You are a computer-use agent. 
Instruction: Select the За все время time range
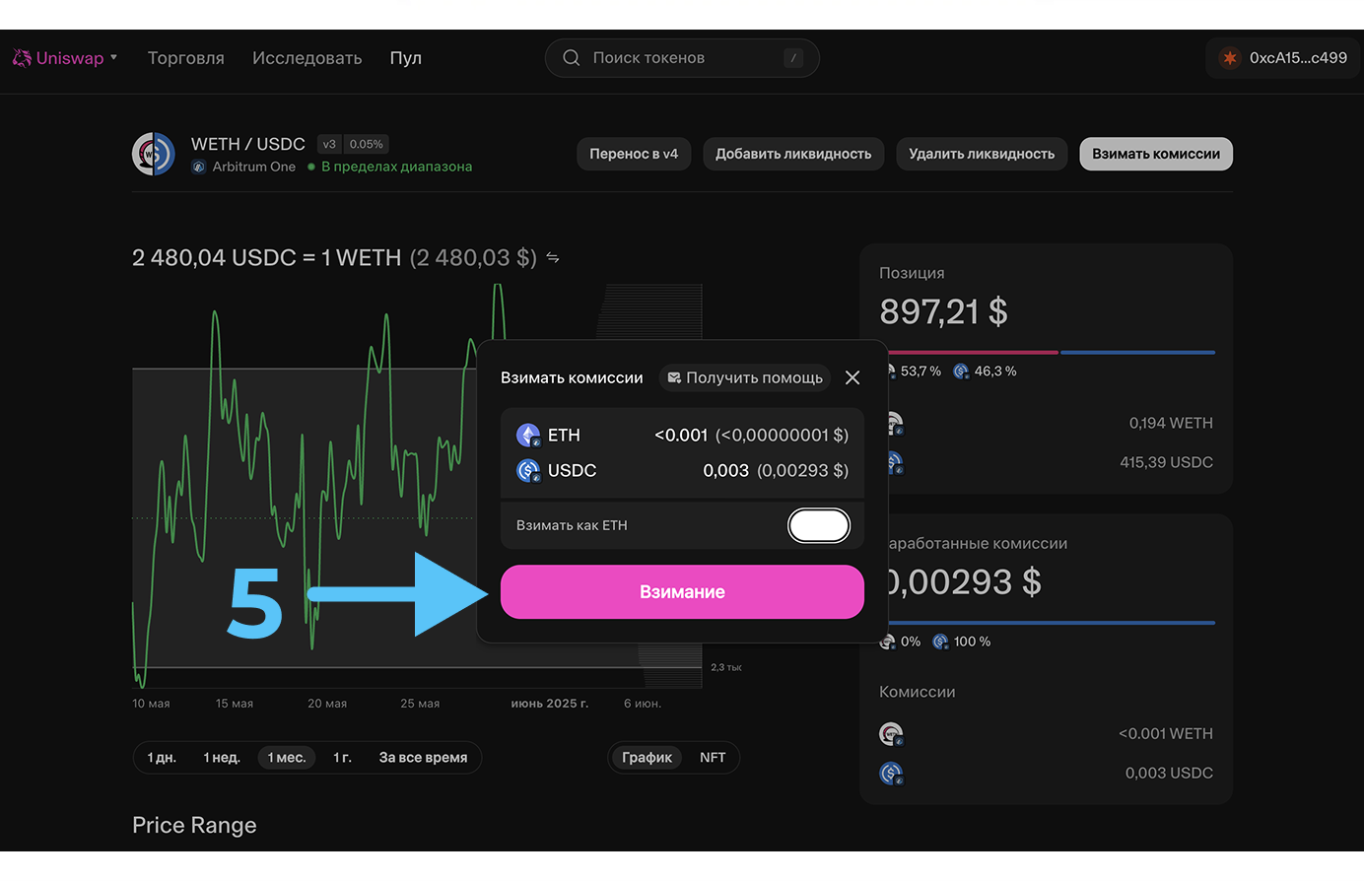pos(423,758)
